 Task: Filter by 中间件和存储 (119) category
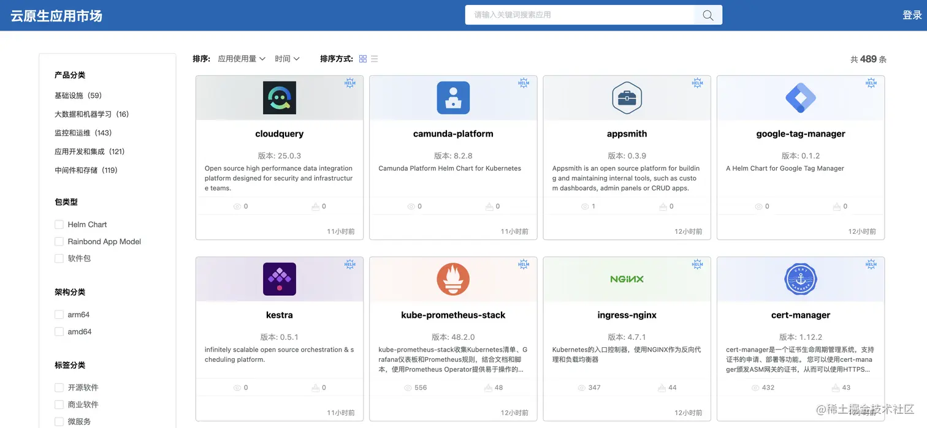[x=86, y=170]
